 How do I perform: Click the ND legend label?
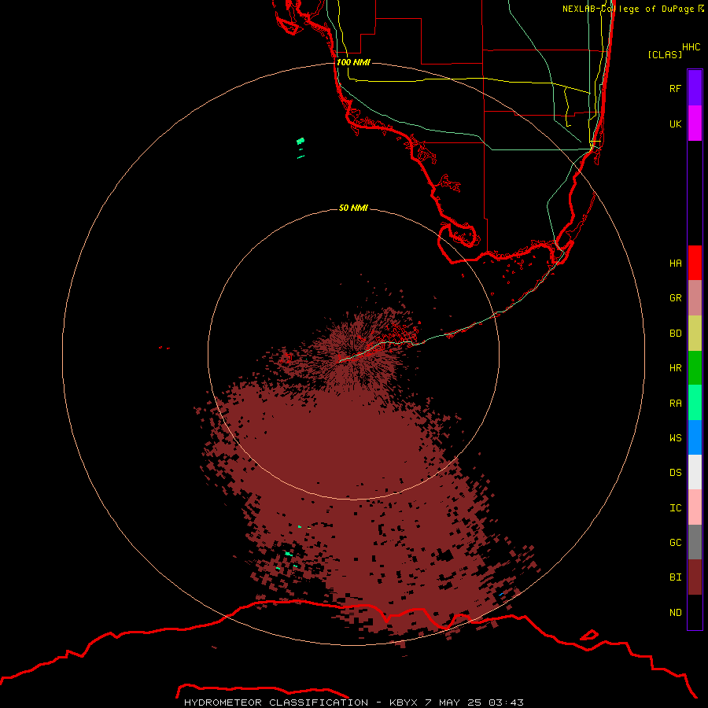(x=675, y=613)
